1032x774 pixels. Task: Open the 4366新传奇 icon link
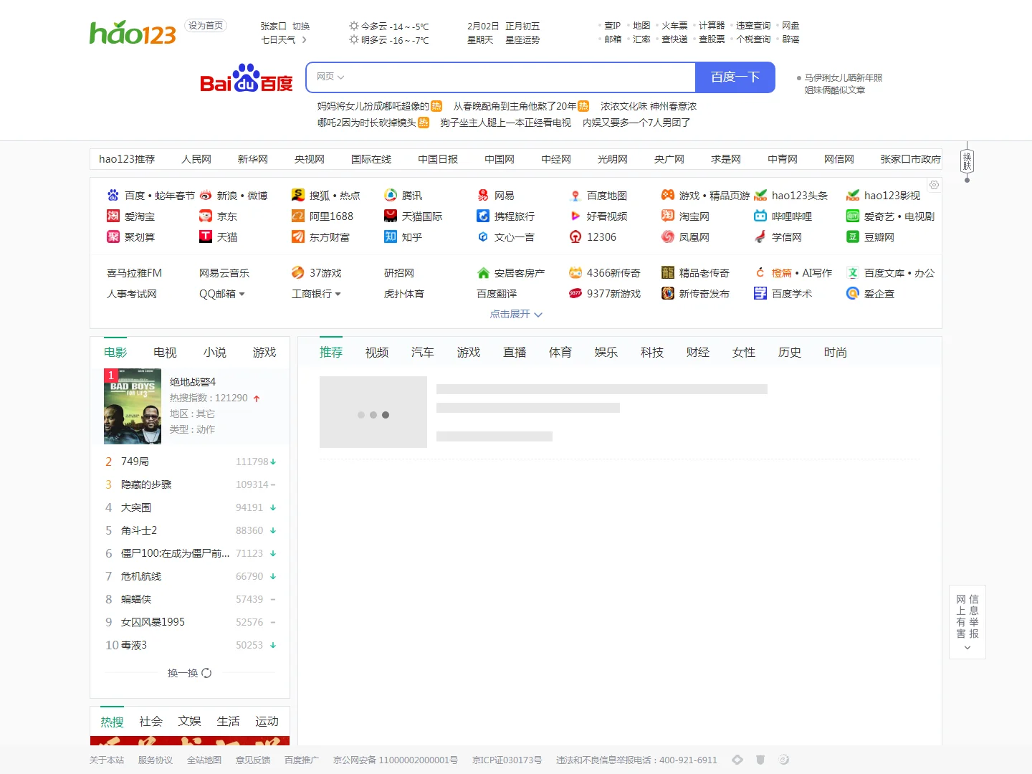pos(575,272)
